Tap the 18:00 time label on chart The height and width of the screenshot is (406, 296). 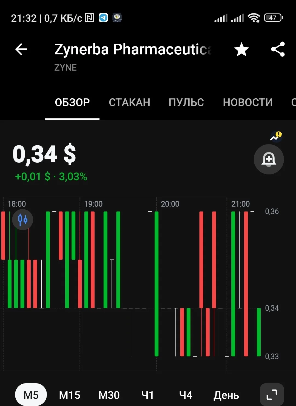pos(17,204)
